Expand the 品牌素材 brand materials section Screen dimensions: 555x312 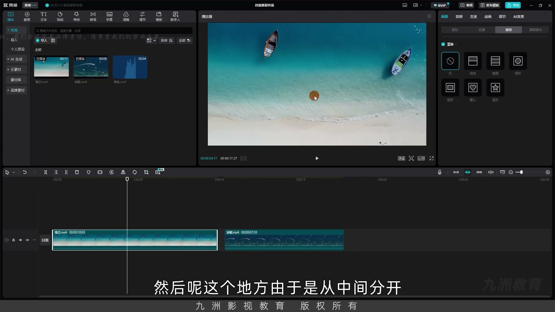(x=16, y=90)
